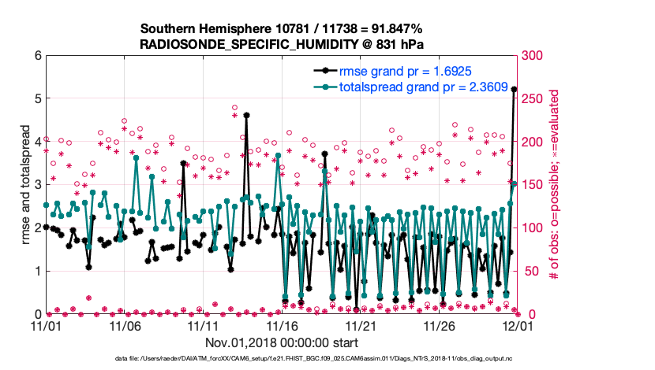Click the 11/21 x-axis tick label
This screenshot has height=370, width=655.
(x=358, y=325)
